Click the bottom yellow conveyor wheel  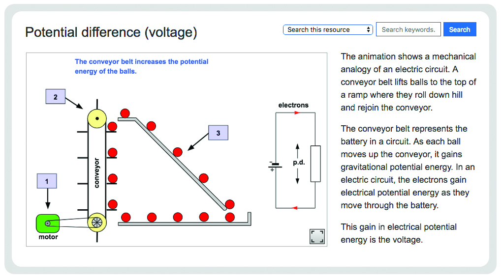97,223
